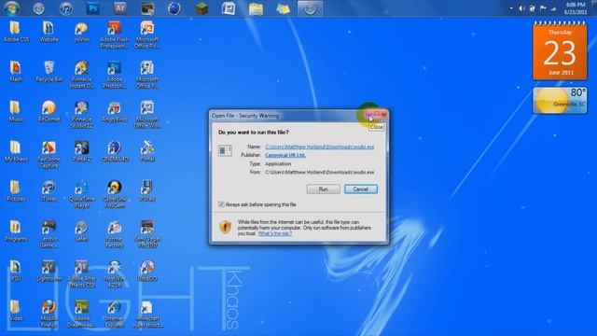
Task: Select the Portal 2 desktop shortcut
Action: pyautogui.click(x=81, y=151)
